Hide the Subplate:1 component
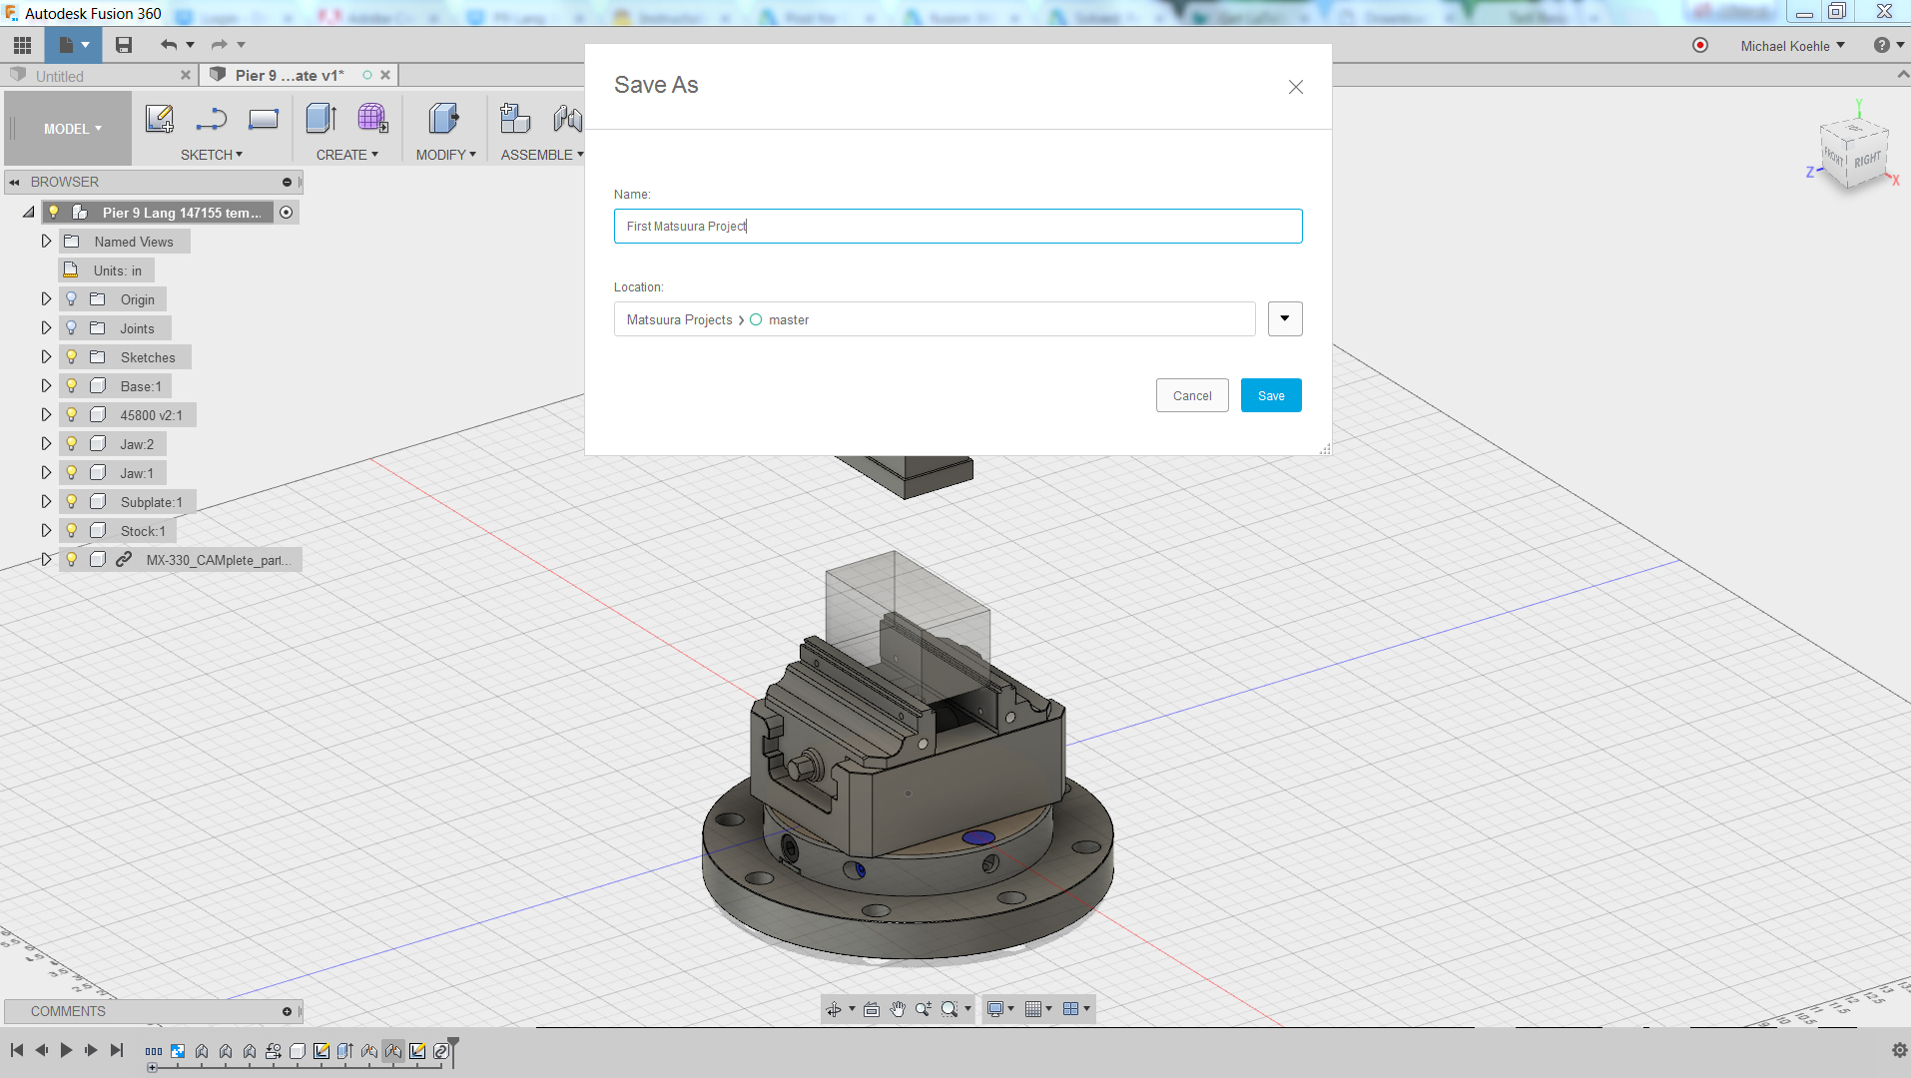1911x1078 pixels. point(71,502)
